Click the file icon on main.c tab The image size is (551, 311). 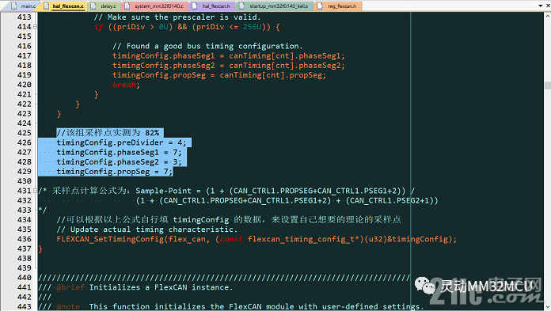[x=14, y=6]
